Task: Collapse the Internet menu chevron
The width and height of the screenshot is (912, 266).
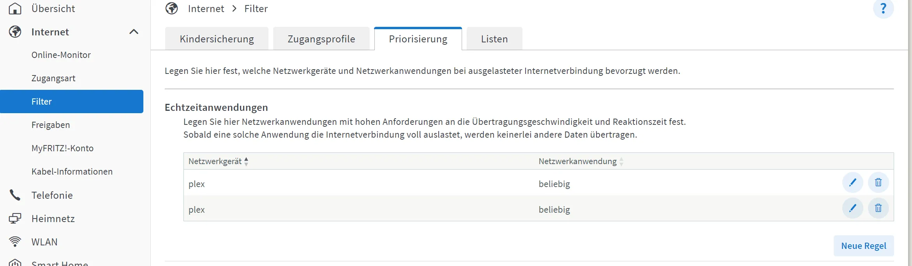Action: pos(134,32)
